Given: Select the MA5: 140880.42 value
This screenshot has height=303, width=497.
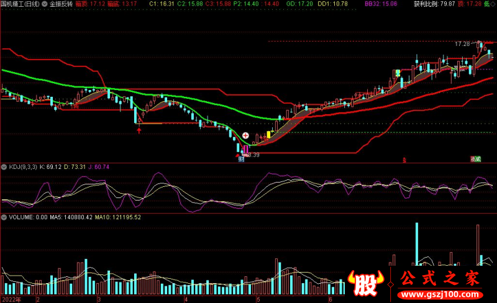Looking at the screenshot, I should (x=71, y=217).
